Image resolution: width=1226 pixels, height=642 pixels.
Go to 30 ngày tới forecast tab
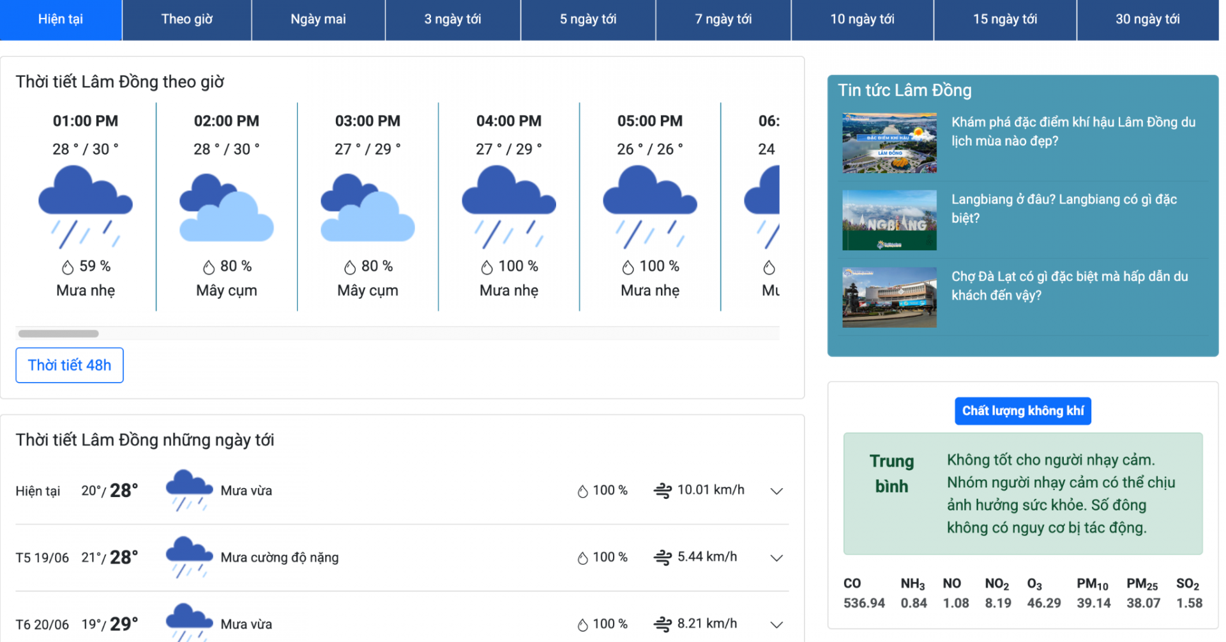[x=1147, y=19]
